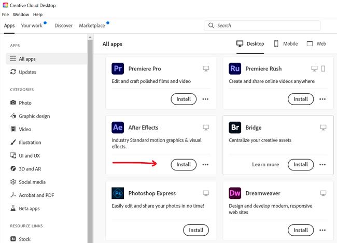Click the desktop monitor icon on Premiere Rush card
Image resolution: width=337 pixels, height=243 pixels.
point(314,68)
